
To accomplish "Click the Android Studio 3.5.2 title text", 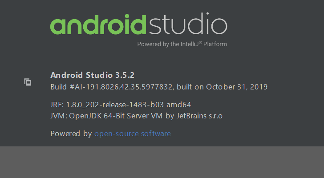I will (93, 75).
